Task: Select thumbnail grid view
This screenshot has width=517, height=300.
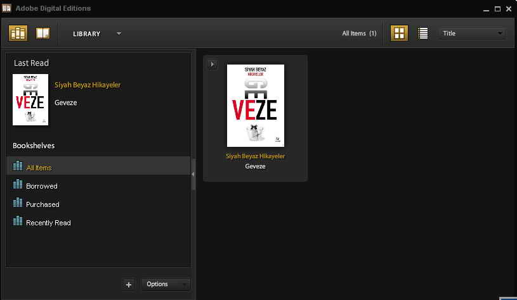Action: pyautogui.click(x=399, y=33)
